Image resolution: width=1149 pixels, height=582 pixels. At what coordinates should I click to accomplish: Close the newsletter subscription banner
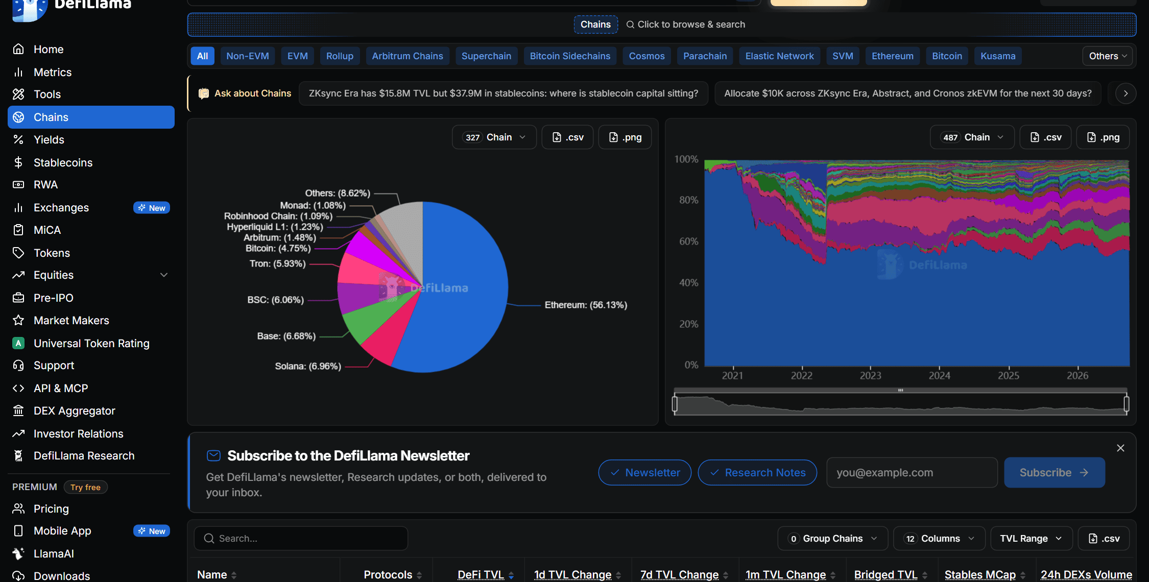[x=1120, y=448]
